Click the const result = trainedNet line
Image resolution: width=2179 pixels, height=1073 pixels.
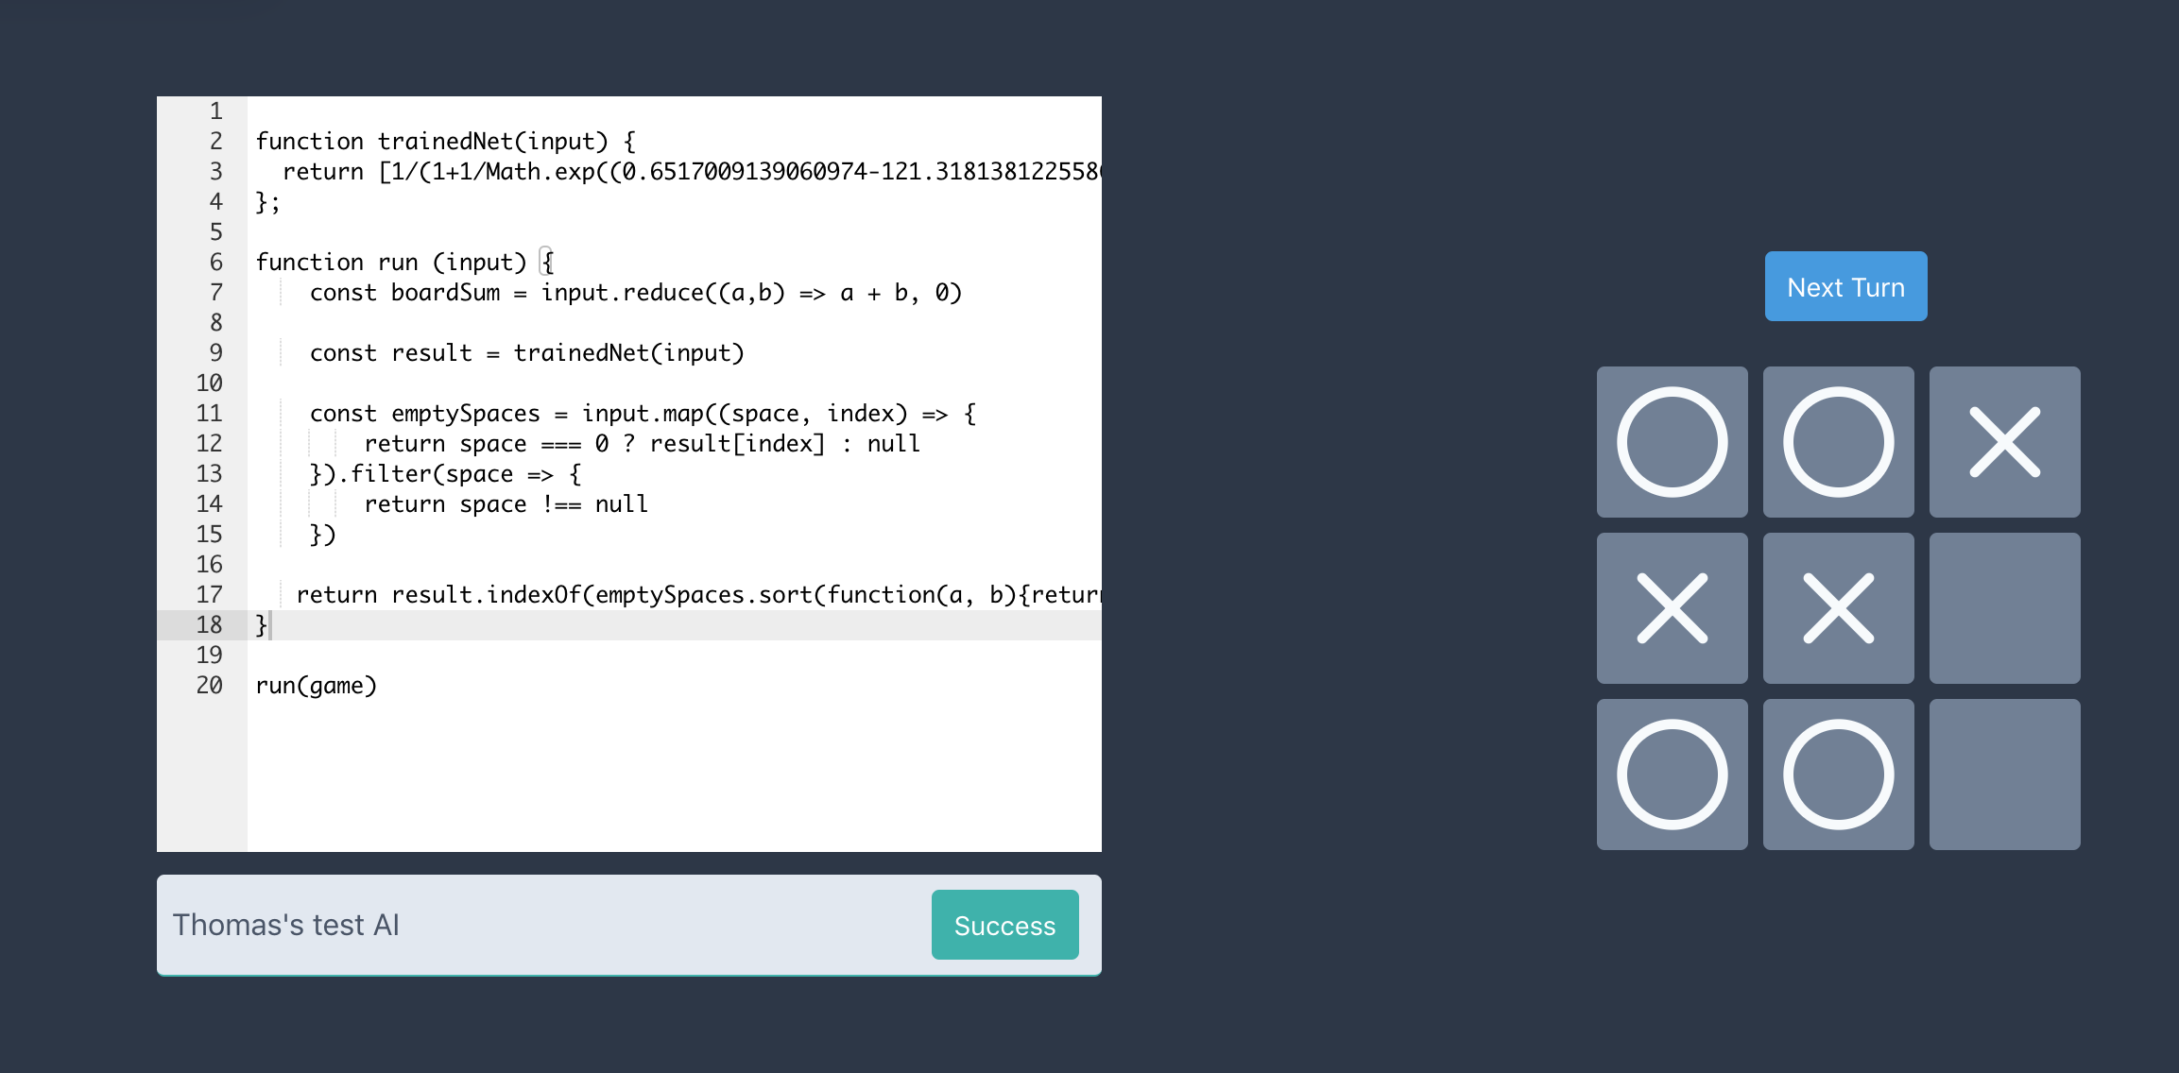click(x=526, y=353)
